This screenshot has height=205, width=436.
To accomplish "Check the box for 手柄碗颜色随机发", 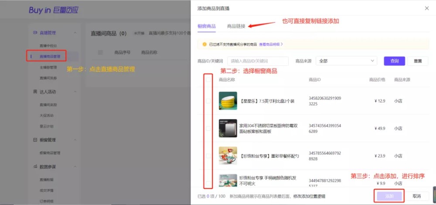I will coord(208,183).
